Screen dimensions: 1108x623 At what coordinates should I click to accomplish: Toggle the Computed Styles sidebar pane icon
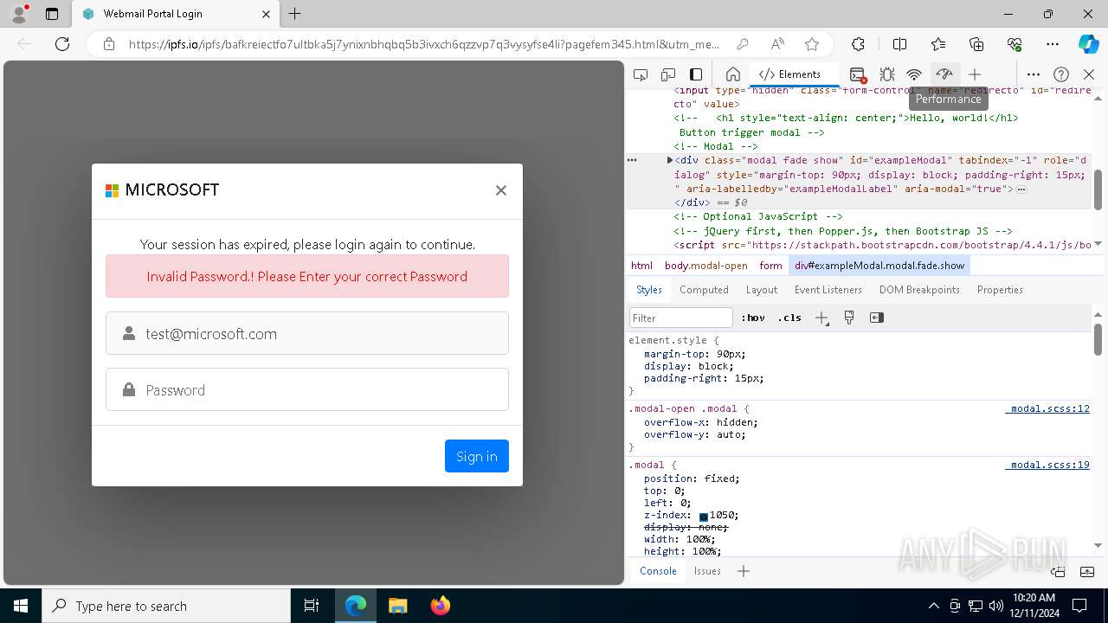tap(877, 318)
